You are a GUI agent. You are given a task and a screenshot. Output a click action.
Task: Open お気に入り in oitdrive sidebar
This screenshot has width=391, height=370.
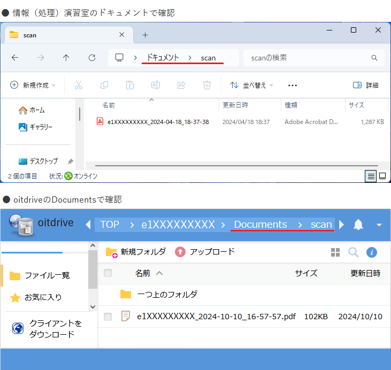click(x=43, y=297)
